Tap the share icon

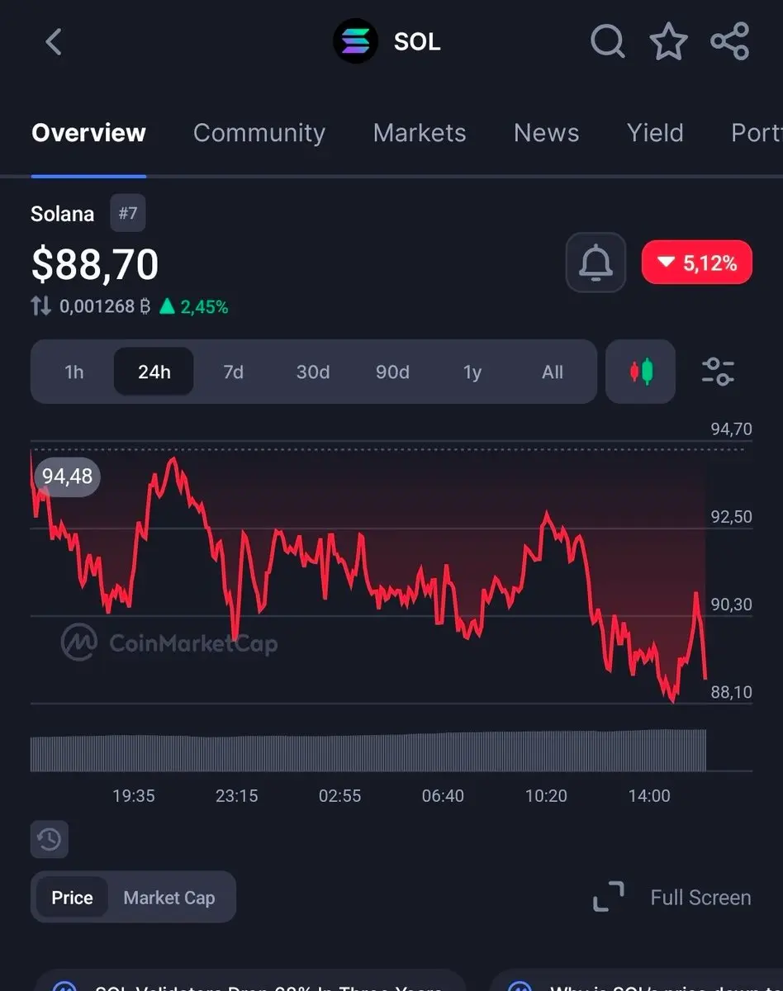[x=730, y=40]
